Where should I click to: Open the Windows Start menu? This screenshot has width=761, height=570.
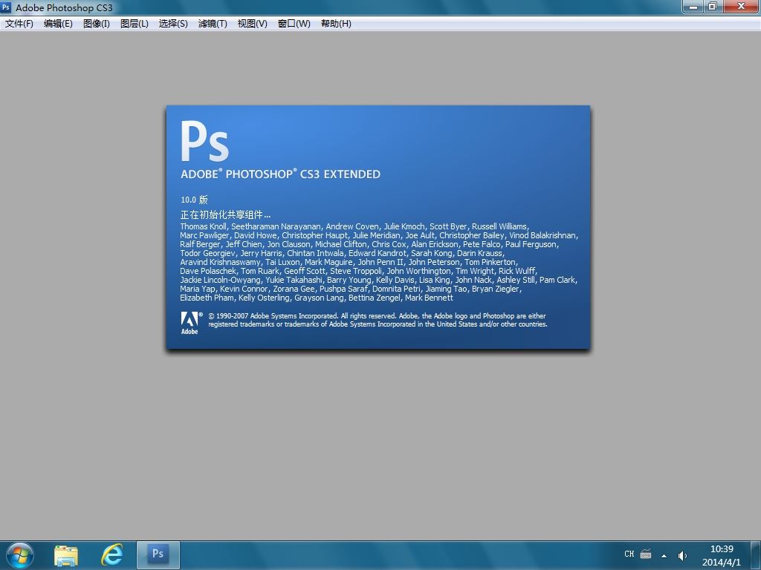[20, 555]
